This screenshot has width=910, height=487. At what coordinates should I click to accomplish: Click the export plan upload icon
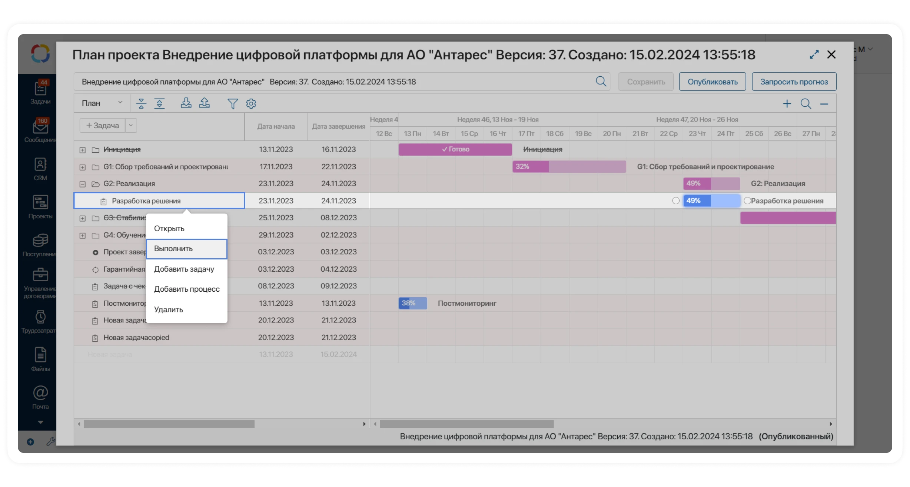[x=205, y=103]
